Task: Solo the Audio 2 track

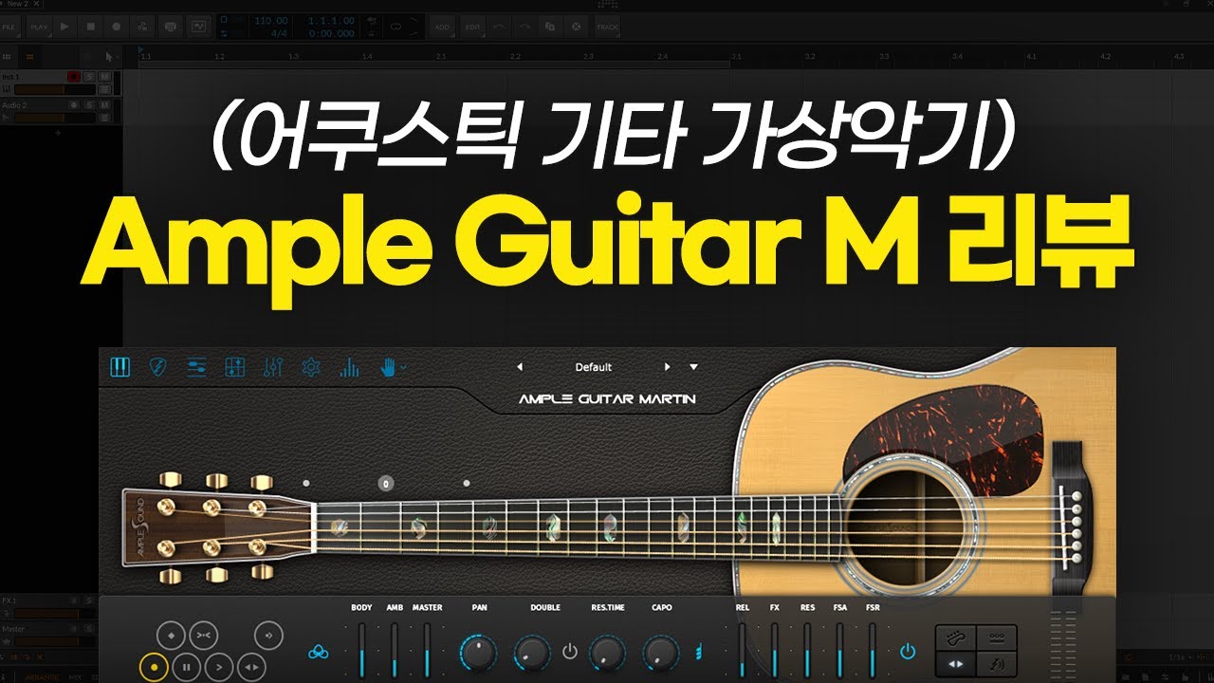Action: point(88,105)
